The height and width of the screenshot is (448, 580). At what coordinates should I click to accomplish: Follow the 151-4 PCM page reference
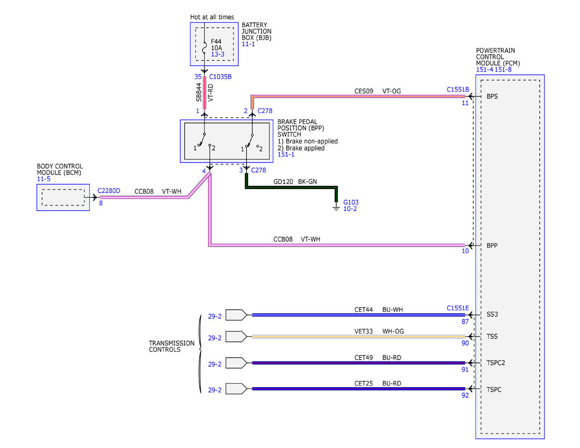point(484,70)
